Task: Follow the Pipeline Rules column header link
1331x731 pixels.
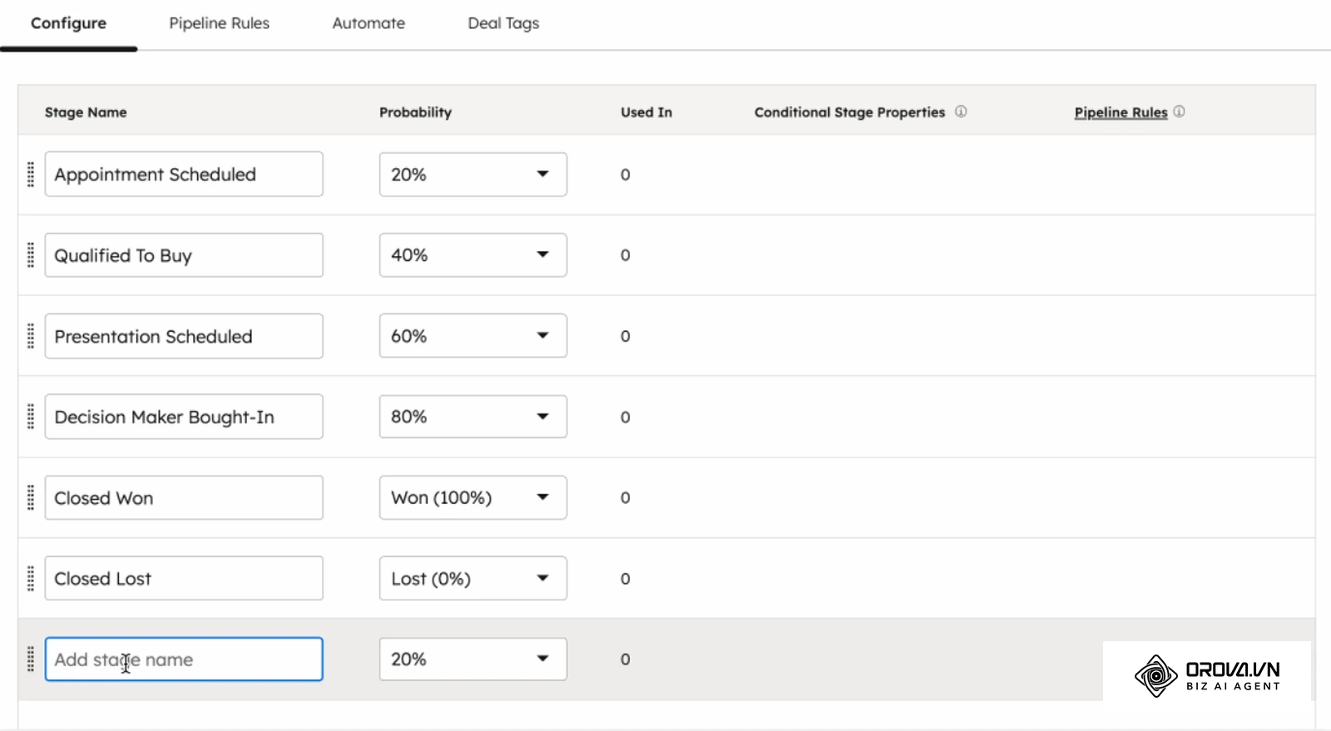Action: tap(1121, 112)
